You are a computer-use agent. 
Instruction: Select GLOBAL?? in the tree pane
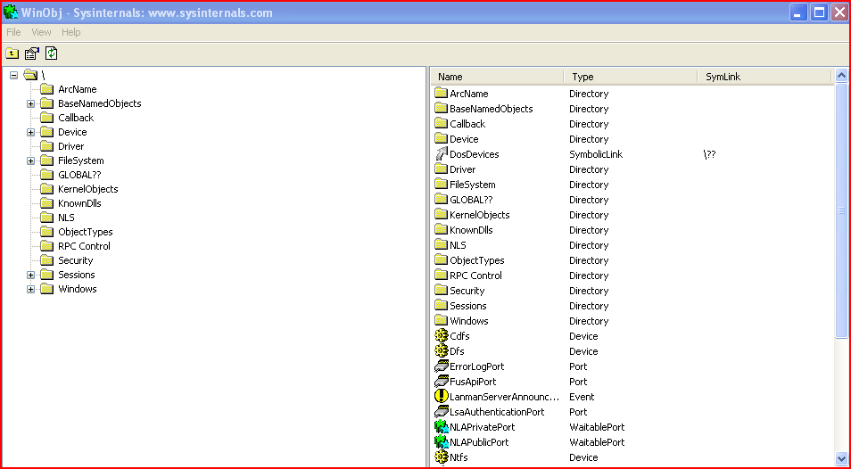[x=79, y=175]
